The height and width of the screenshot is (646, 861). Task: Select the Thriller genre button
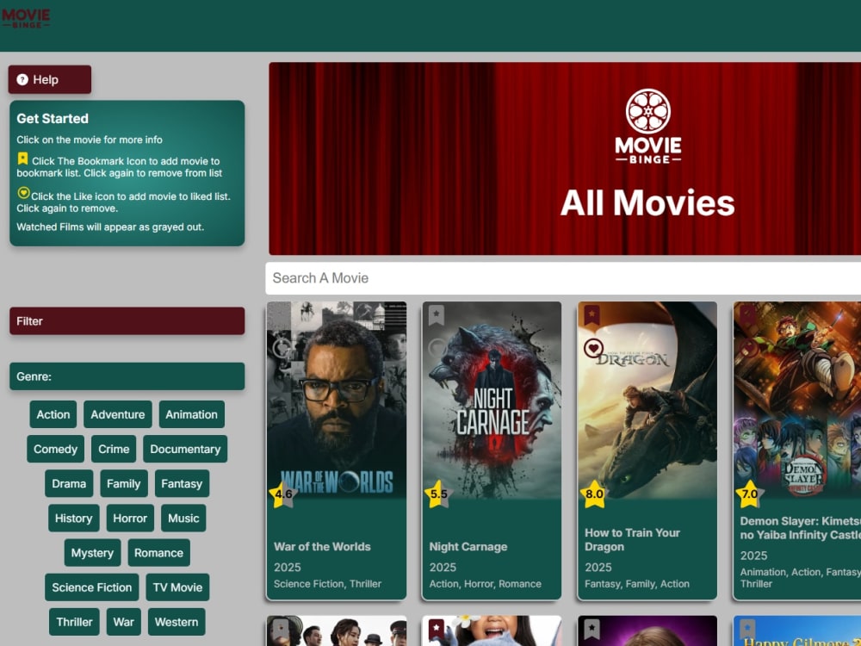[74, 622]
